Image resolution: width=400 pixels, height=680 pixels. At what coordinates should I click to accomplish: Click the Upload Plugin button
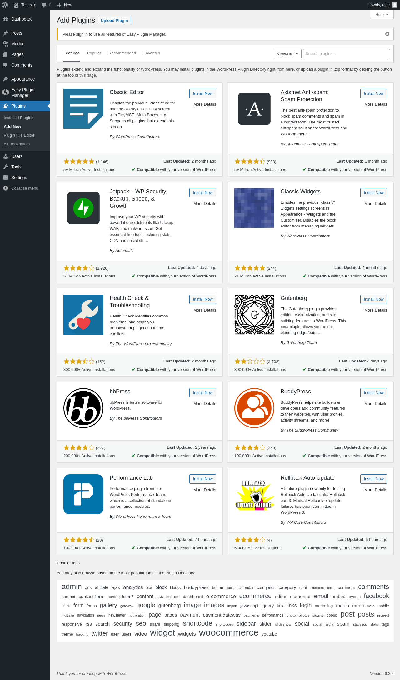tap(114, 21)
